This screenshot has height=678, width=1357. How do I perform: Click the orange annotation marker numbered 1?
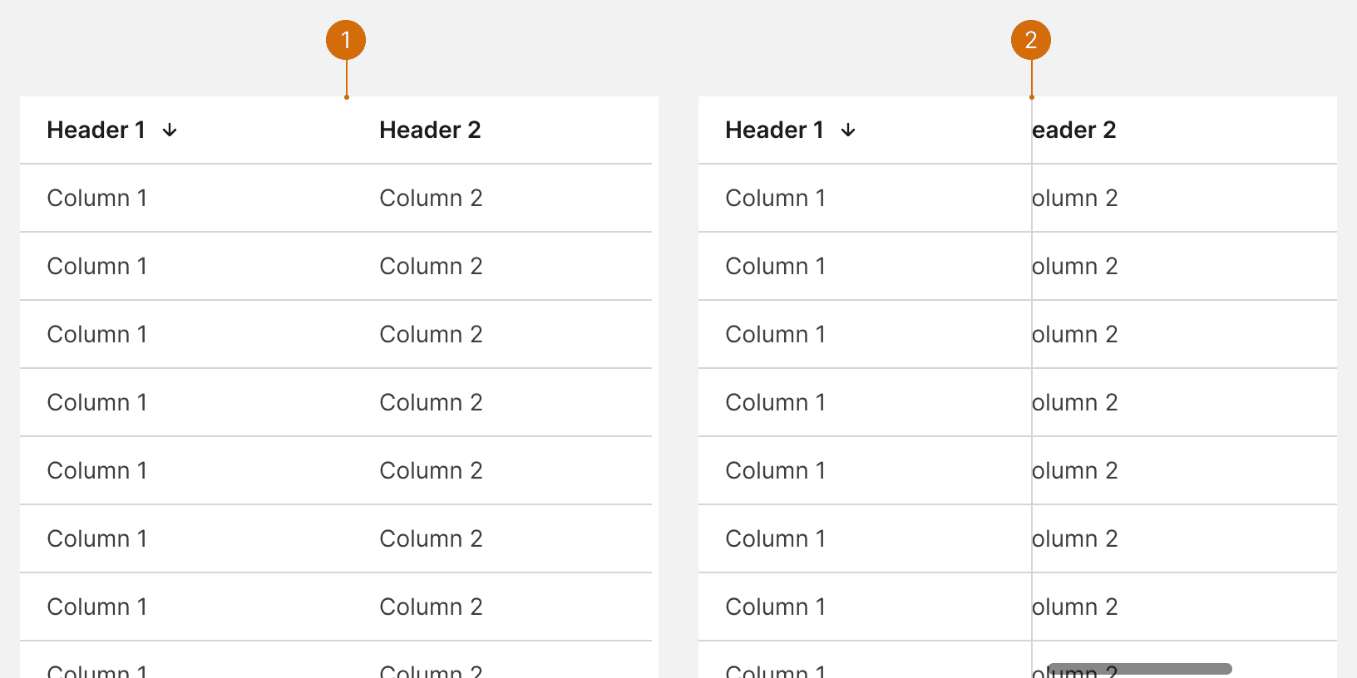click(x=346, y=40)
